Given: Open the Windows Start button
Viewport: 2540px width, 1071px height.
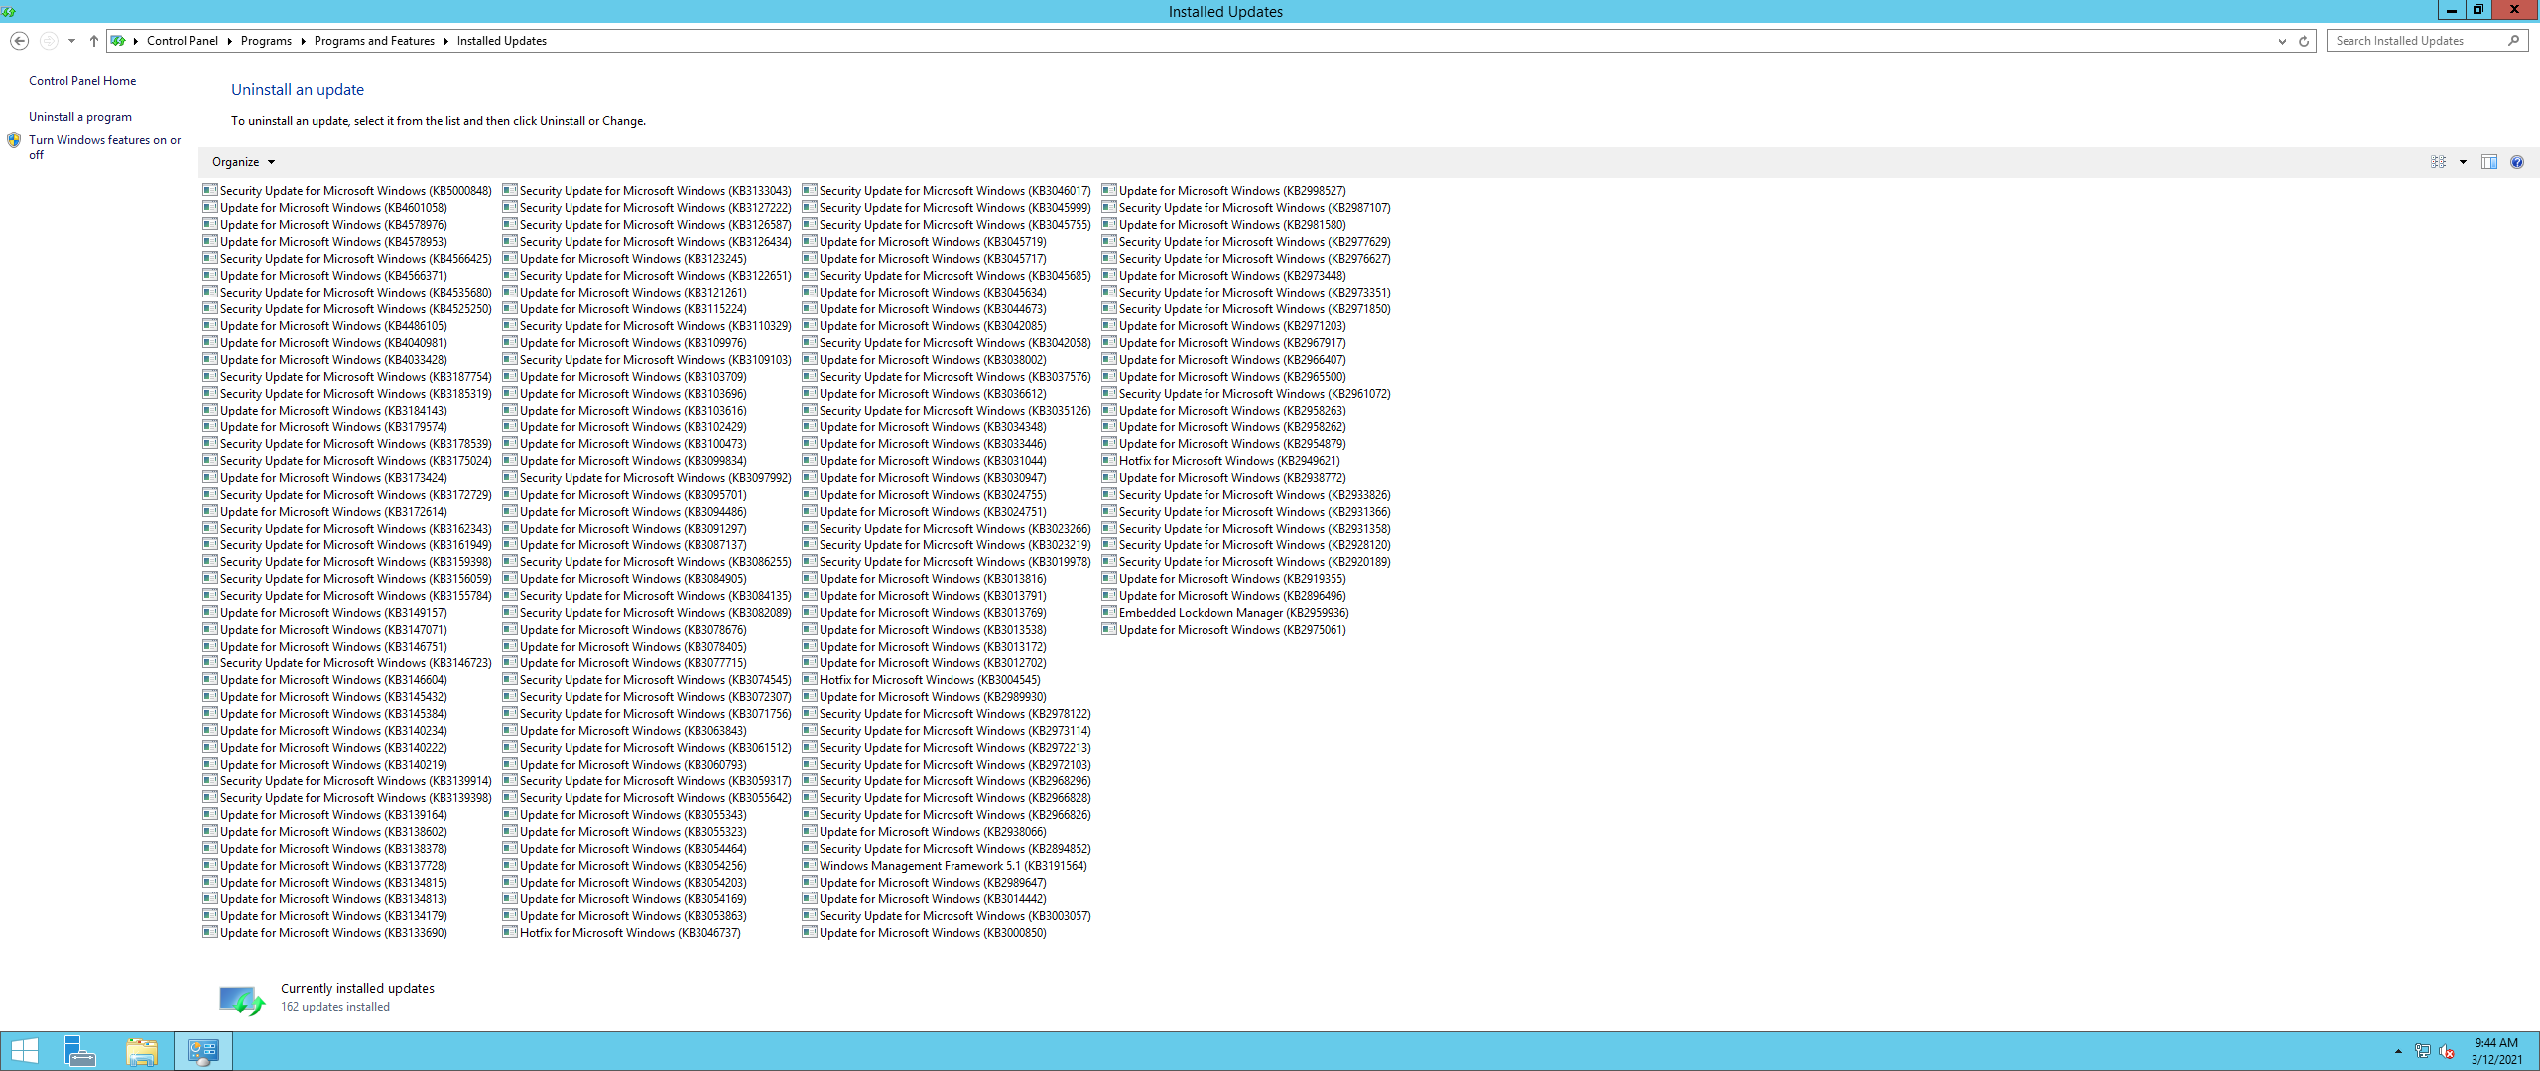Looking at the screenshot, I should [x=25, y=1051].
